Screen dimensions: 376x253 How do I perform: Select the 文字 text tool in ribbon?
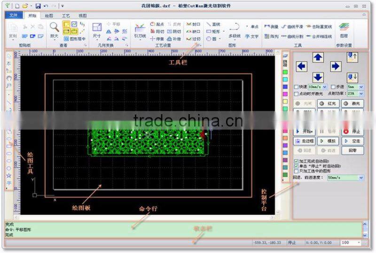point(252,36)
